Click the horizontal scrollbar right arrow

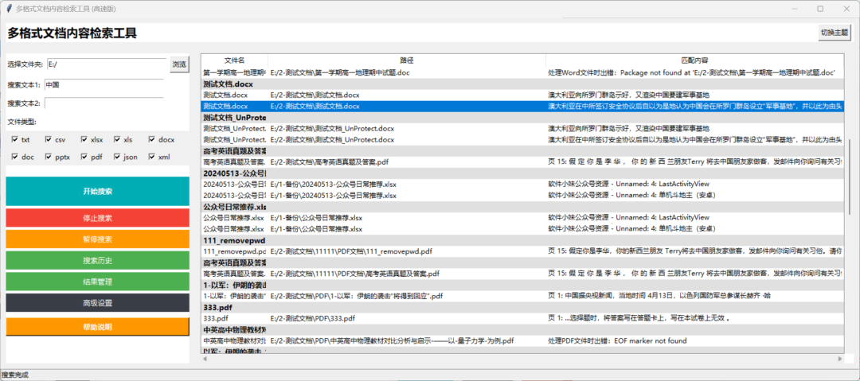(841, 359)
